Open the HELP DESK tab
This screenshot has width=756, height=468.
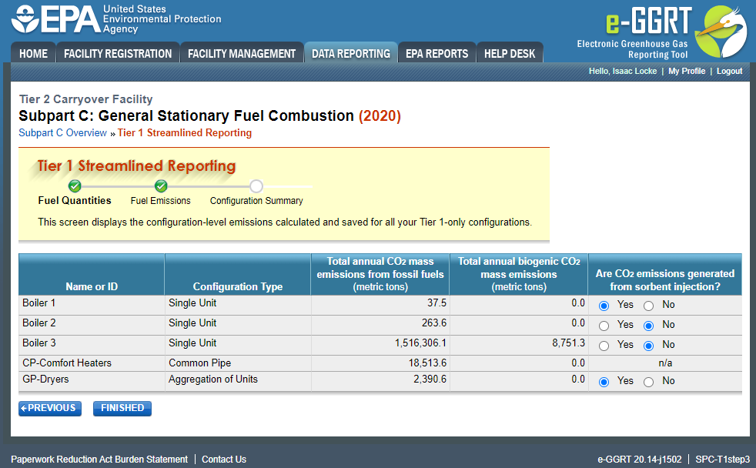(x=510, y=53)
